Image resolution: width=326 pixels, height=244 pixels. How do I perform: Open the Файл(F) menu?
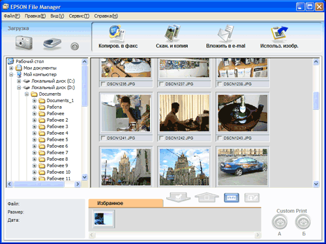pyautogui.click(x=12, y=16)
